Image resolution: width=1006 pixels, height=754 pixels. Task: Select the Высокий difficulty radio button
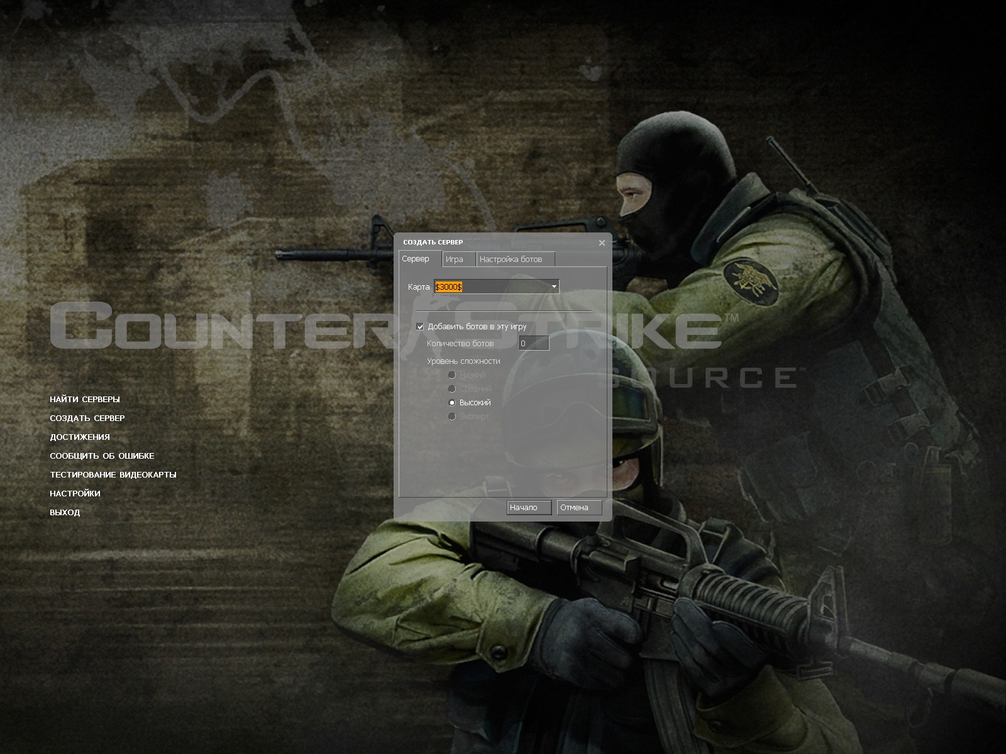pyautogui.click(x=451, y=403)
